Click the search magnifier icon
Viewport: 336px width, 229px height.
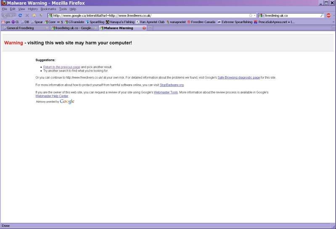322,16
